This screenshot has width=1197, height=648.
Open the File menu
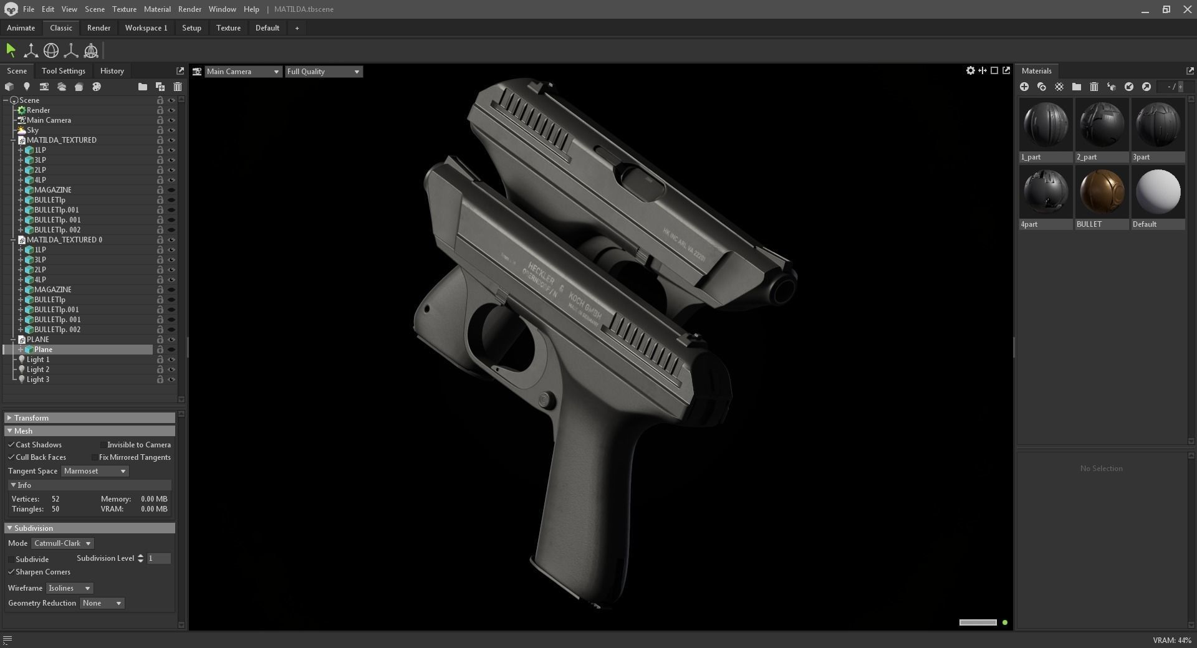(29, 9)
